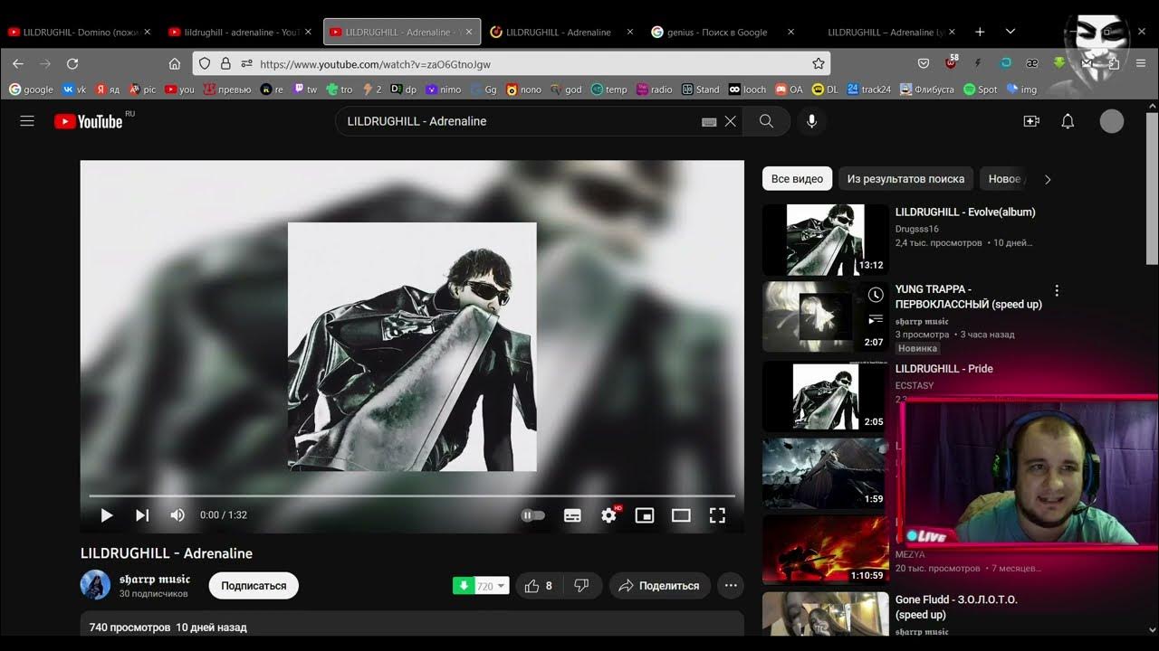Image resolution: width=1159 pixels, height=651 pixels.
Task: Open the track24 bookmark
Action: 868,90
